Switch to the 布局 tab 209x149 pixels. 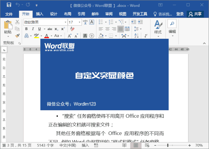pyautogui.click(x=68, y=14)
